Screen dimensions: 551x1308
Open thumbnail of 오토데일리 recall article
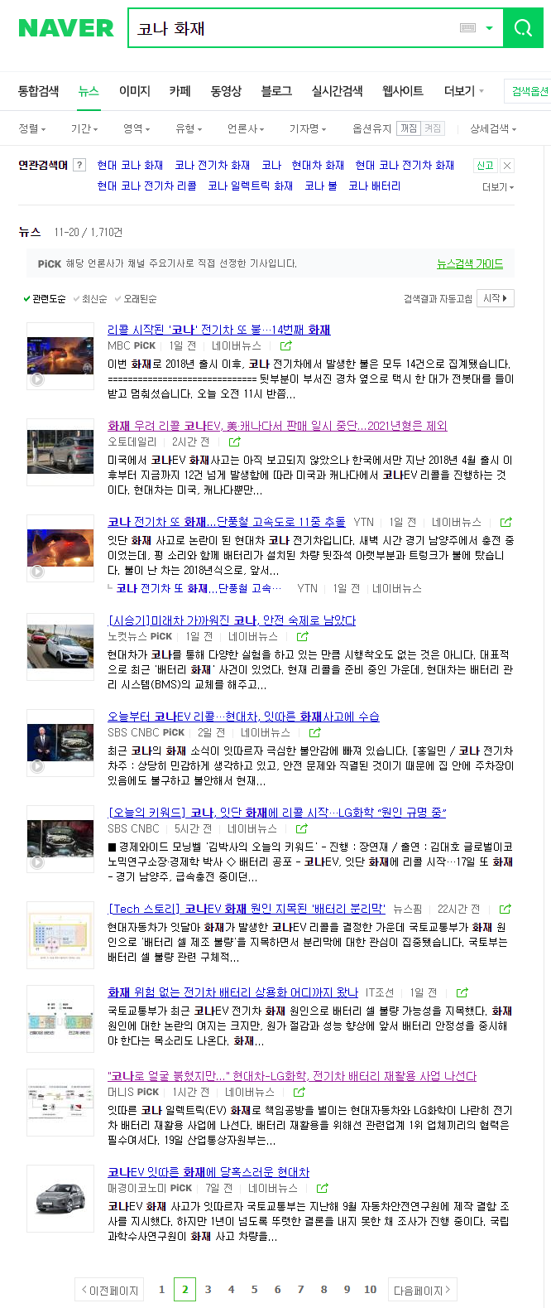pyautogui.click(x=60, y=452)
